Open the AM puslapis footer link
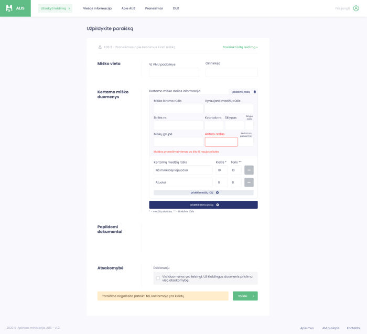367x334 pixels. [330, 328]
